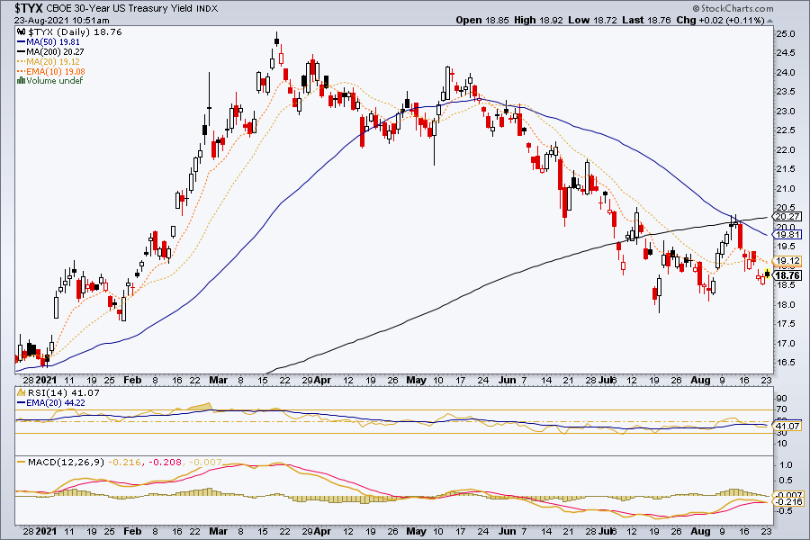Select the EMA(10) 19.08 legend entry

pyautogui.click(x=51, y=71)
